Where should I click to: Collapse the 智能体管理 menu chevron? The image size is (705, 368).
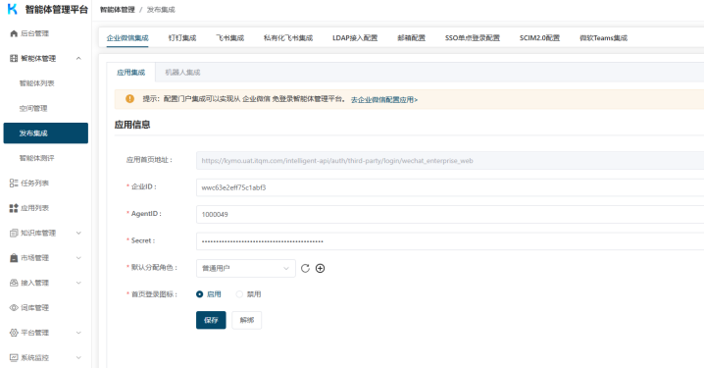point(78,59)
